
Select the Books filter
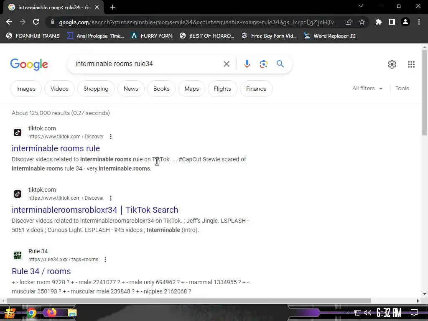tap(161, 89)
